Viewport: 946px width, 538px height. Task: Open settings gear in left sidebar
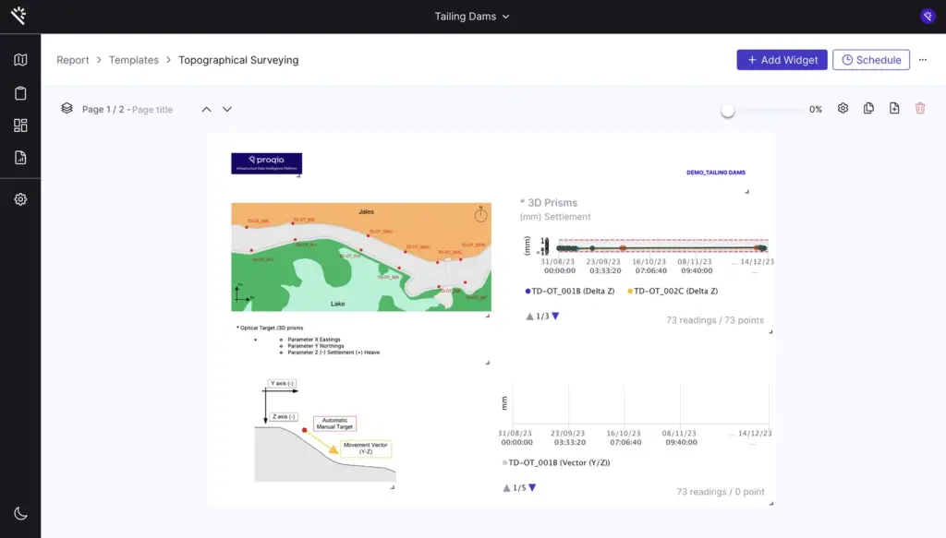(x=20, y=199)
